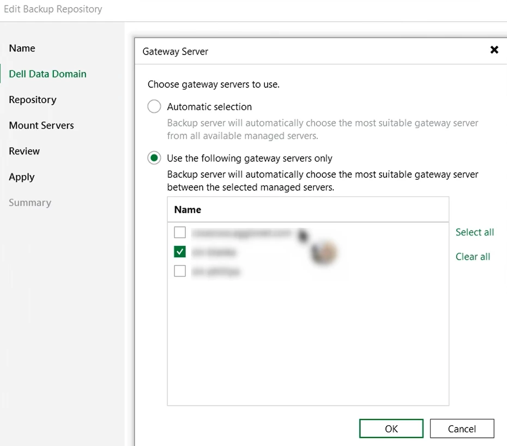Click the Cancel button
This screenshot has width=507, height=446.
[x=462, y=429]
